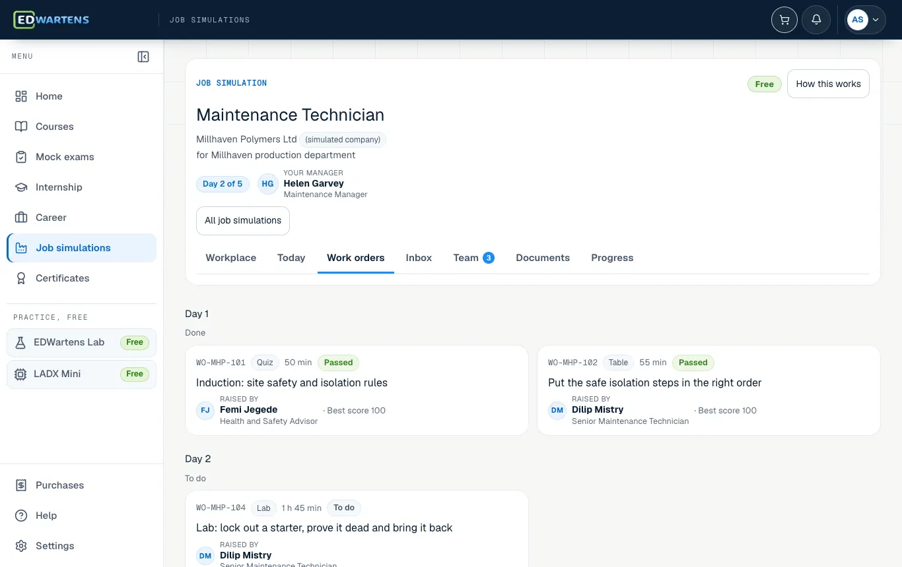Click the Free badge near How this works
The image size is (902, 567).
point(765,84)
